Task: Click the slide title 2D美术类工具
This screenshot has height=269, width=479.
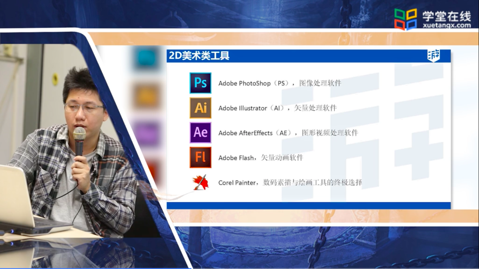Action: (x=199, y=56)
